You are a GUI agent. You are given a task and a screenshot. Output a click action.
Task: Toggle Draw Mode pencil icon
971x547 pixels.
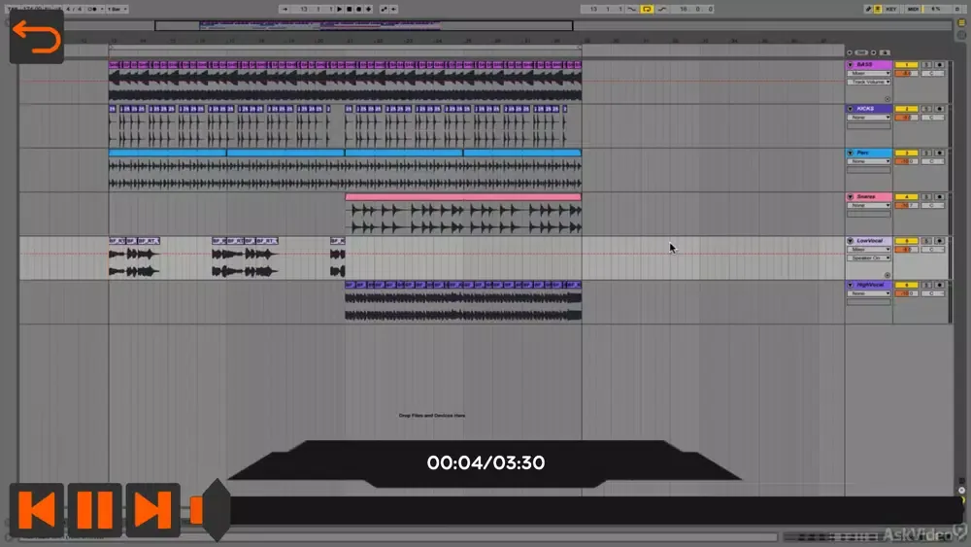(868, 10)
